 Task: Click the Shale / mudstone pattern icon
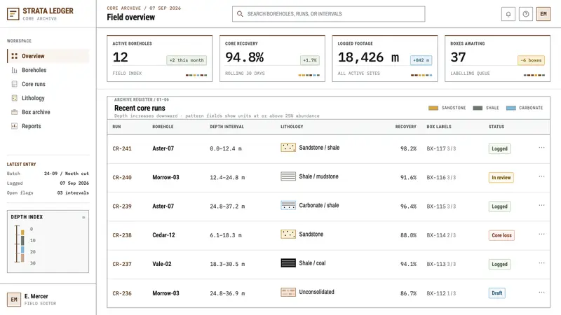[288, 176]
